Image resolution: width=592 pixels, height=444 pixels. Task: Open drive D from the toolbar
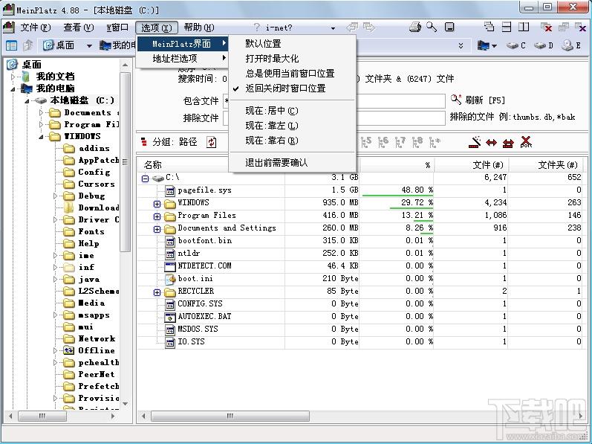point(544,45)
